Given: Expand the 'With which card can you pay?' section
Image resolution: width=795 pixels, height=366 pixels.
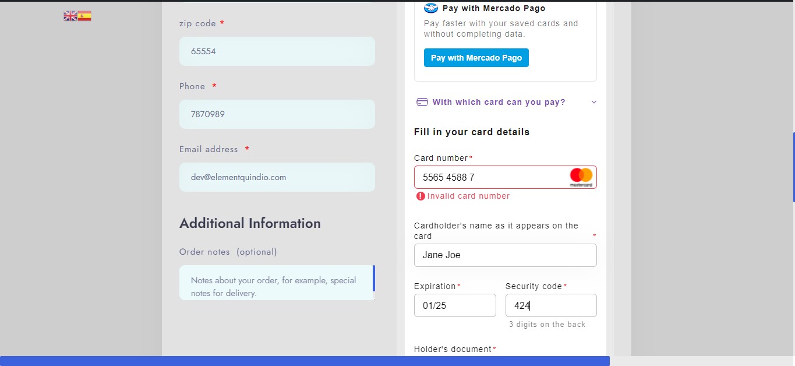Looking at the screenshot, I should click(499, 102).
